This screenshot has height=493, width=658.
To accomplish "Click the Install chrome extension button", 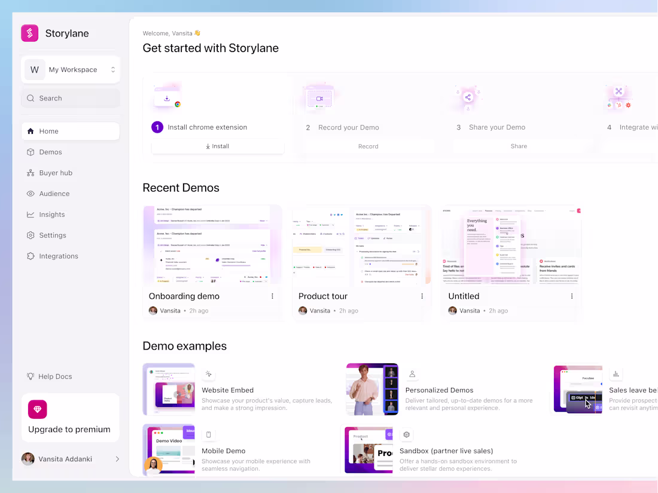I will pos(217,146).
